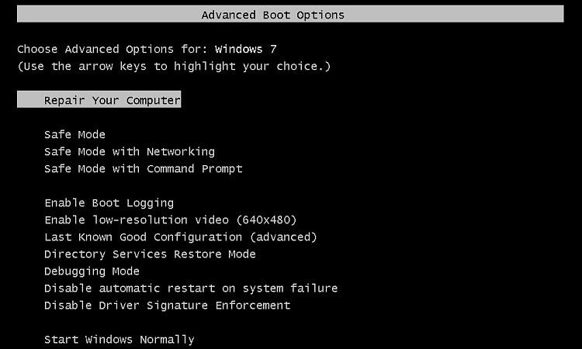Click the (640x480) resolution text
The height and width of the screenshot is (349, 582).
[265, 219]
